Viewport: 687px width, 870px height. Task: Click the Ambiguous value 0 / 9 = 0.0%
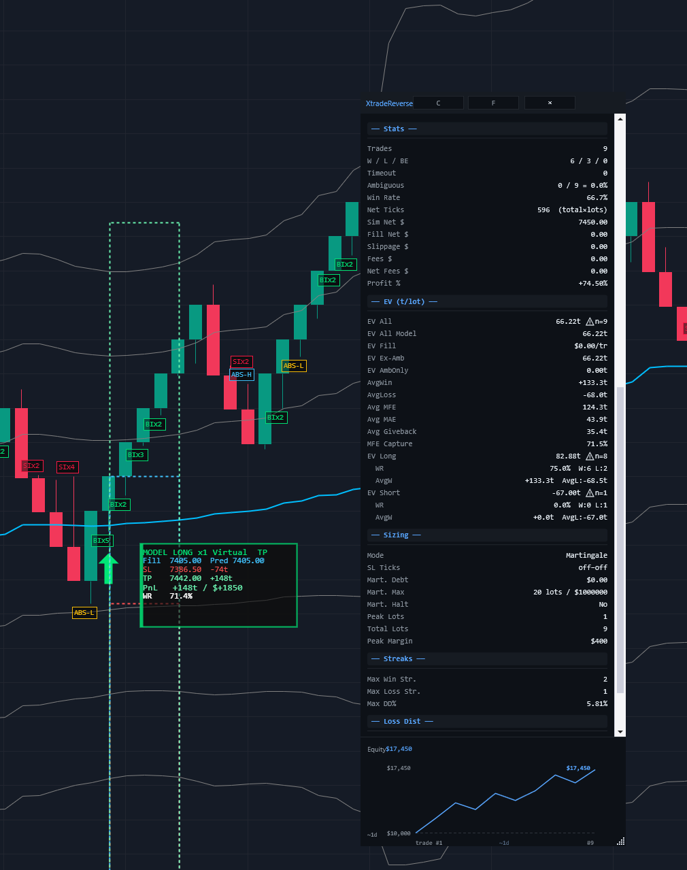(583, 185)
